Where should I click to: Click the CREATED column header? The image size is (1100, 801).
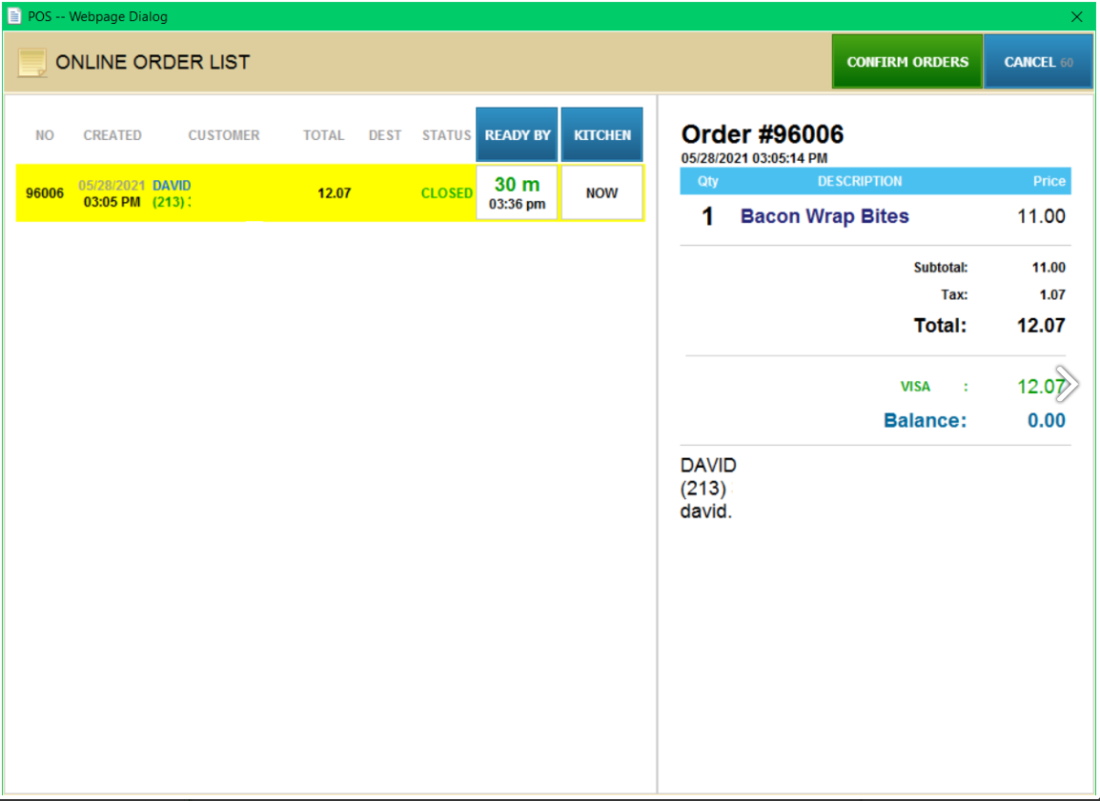pos(112,135)
